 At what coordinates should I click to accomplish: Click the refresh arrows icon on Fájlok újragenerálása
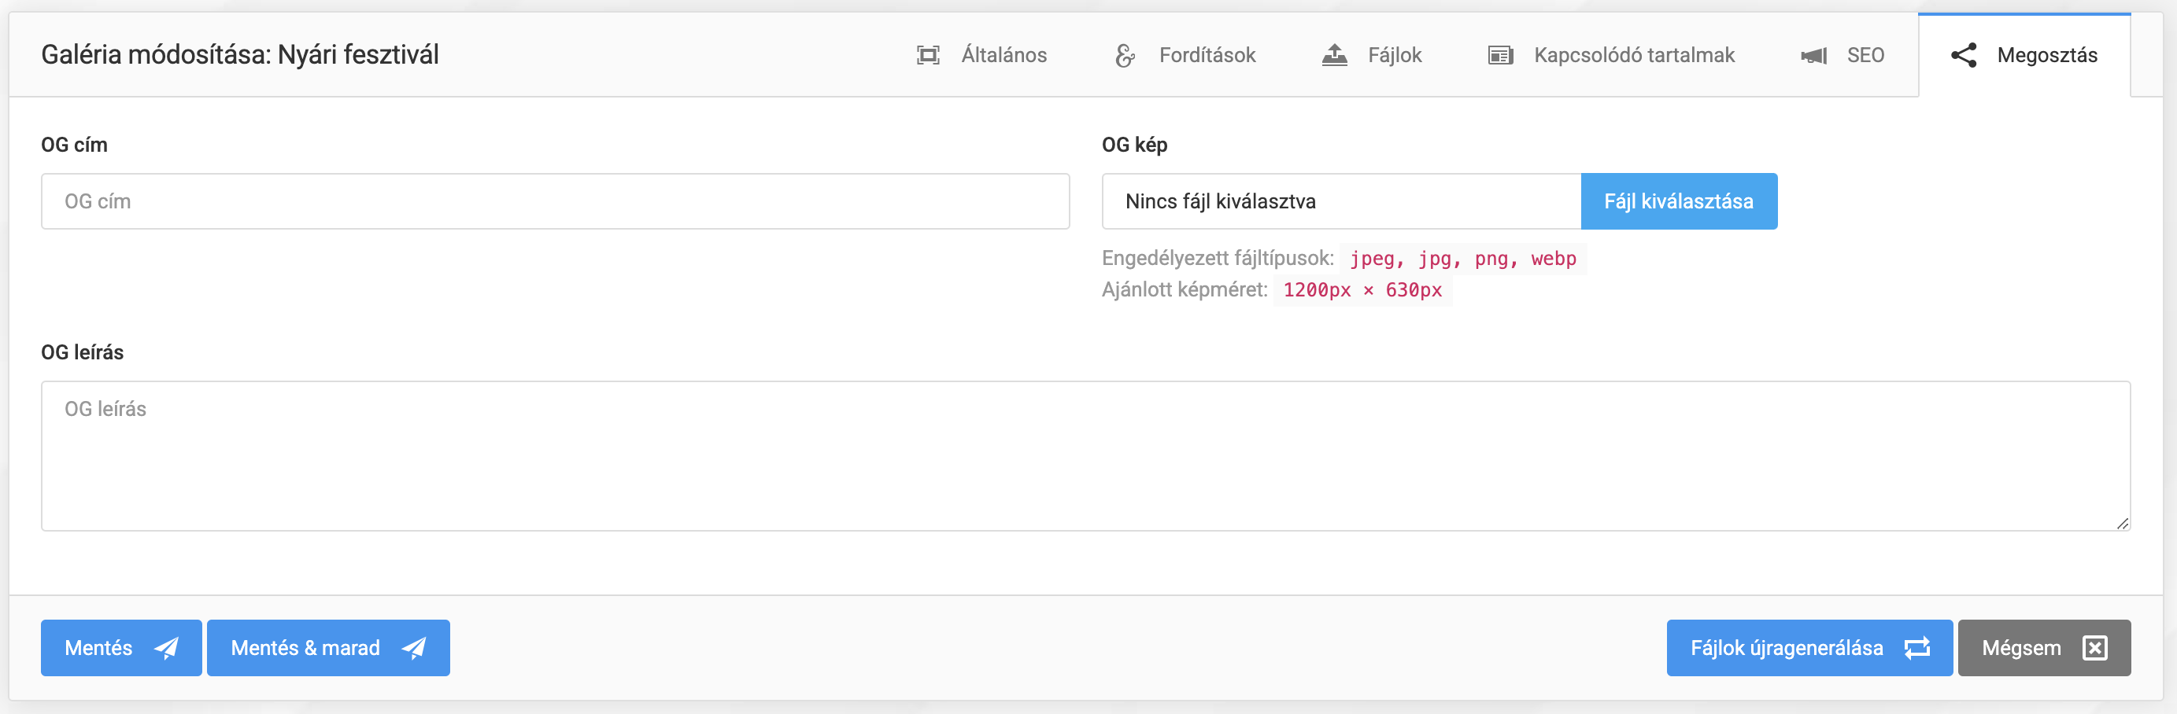1916,648
